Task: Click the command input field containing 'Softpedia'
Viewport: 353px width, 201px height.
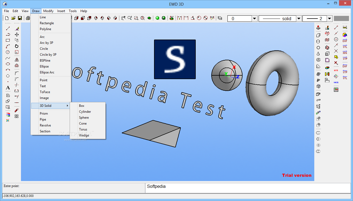Action: coord(248,188)
